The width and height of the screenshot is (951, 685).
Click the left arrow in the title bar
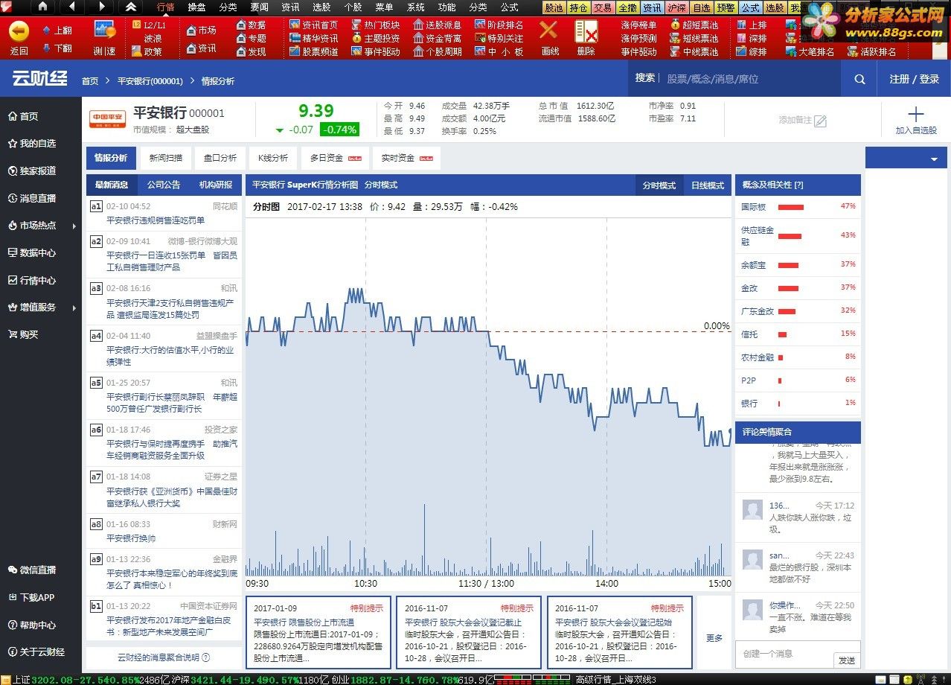point(72,7)
